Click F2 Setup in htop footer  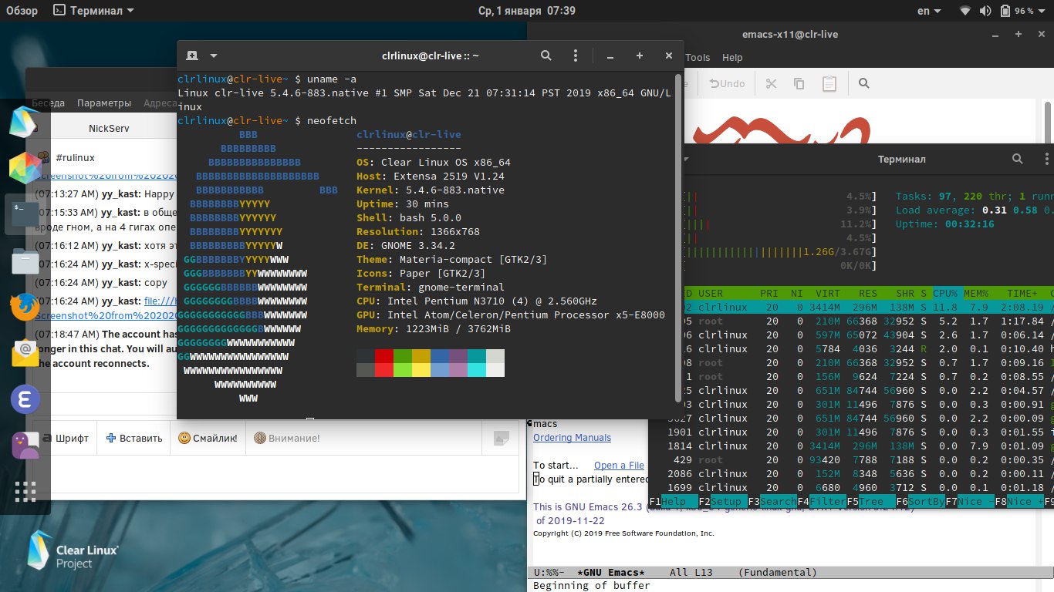coord(723,501)
